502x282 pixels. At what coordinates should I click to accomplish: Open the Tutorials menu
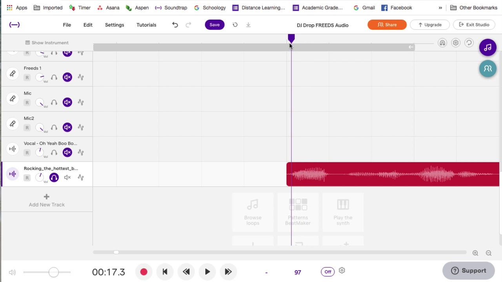[x=146, y=25]
